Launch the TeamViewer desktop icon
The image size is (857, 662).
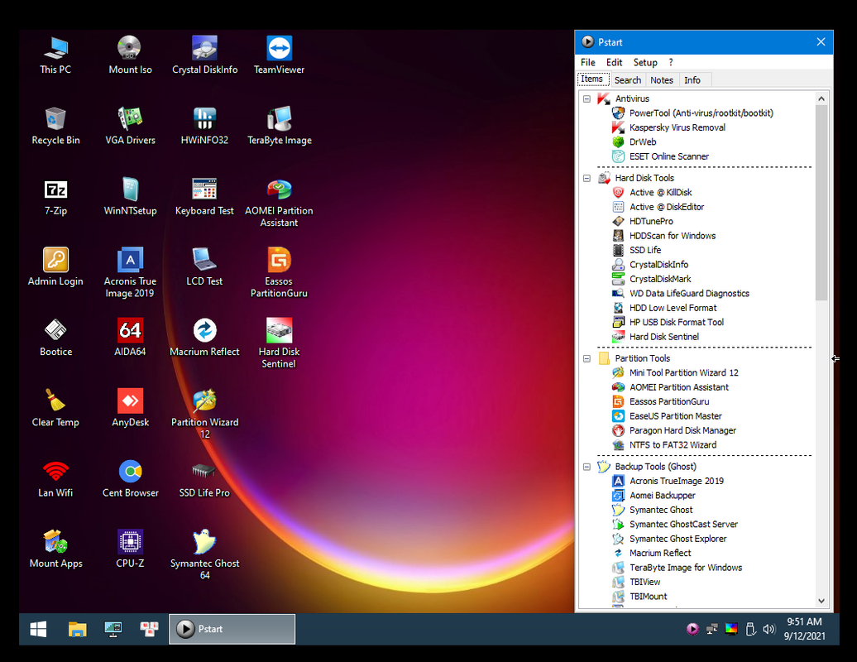[280, 55]
